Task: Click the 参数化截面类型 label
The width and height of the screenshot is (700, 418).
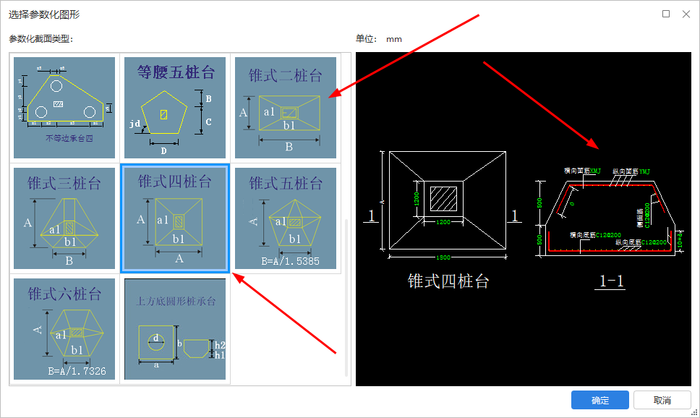Action: click(x=41, y=39)
